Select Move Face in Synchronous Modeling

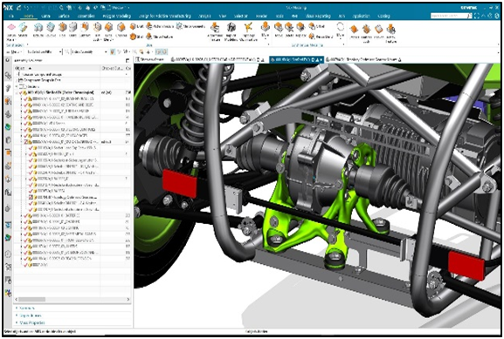tap(279, 29)
